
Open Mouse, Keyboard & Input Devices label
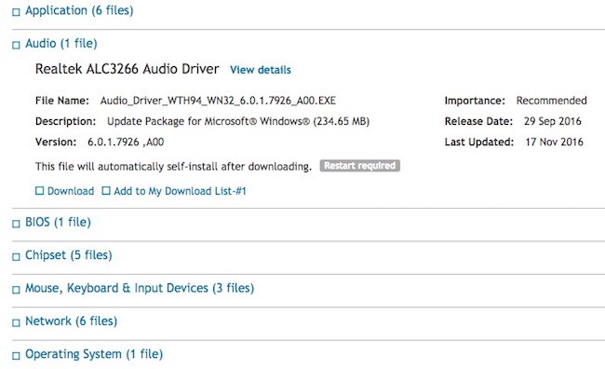pyautogui.click(x=140, y=288)
